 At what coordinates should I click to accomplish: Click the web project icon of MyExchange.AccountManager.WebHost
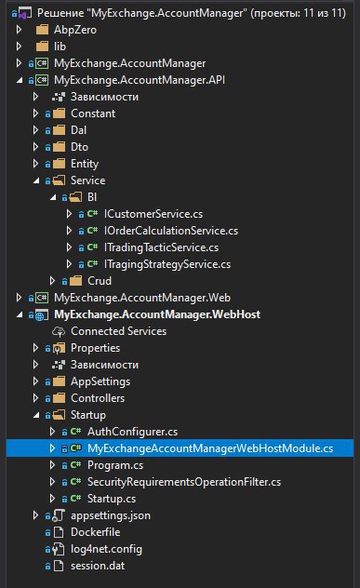pyautogui.click(x=42, y=315)
